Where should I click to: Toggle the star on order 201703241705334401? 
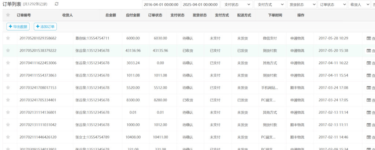tap(8, 100)
